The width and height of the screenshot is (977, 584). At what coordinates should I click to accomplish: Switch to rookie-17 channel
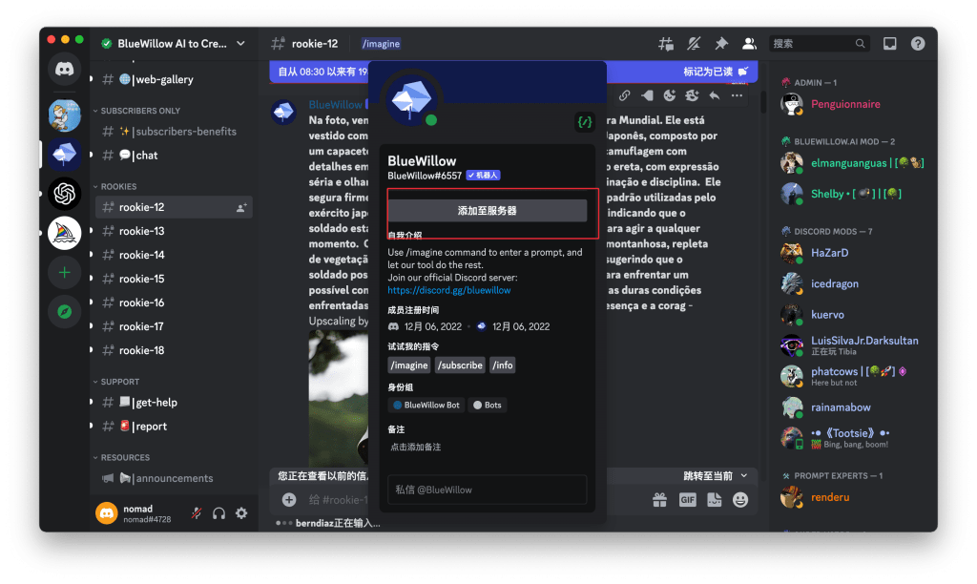pos(174,326)
